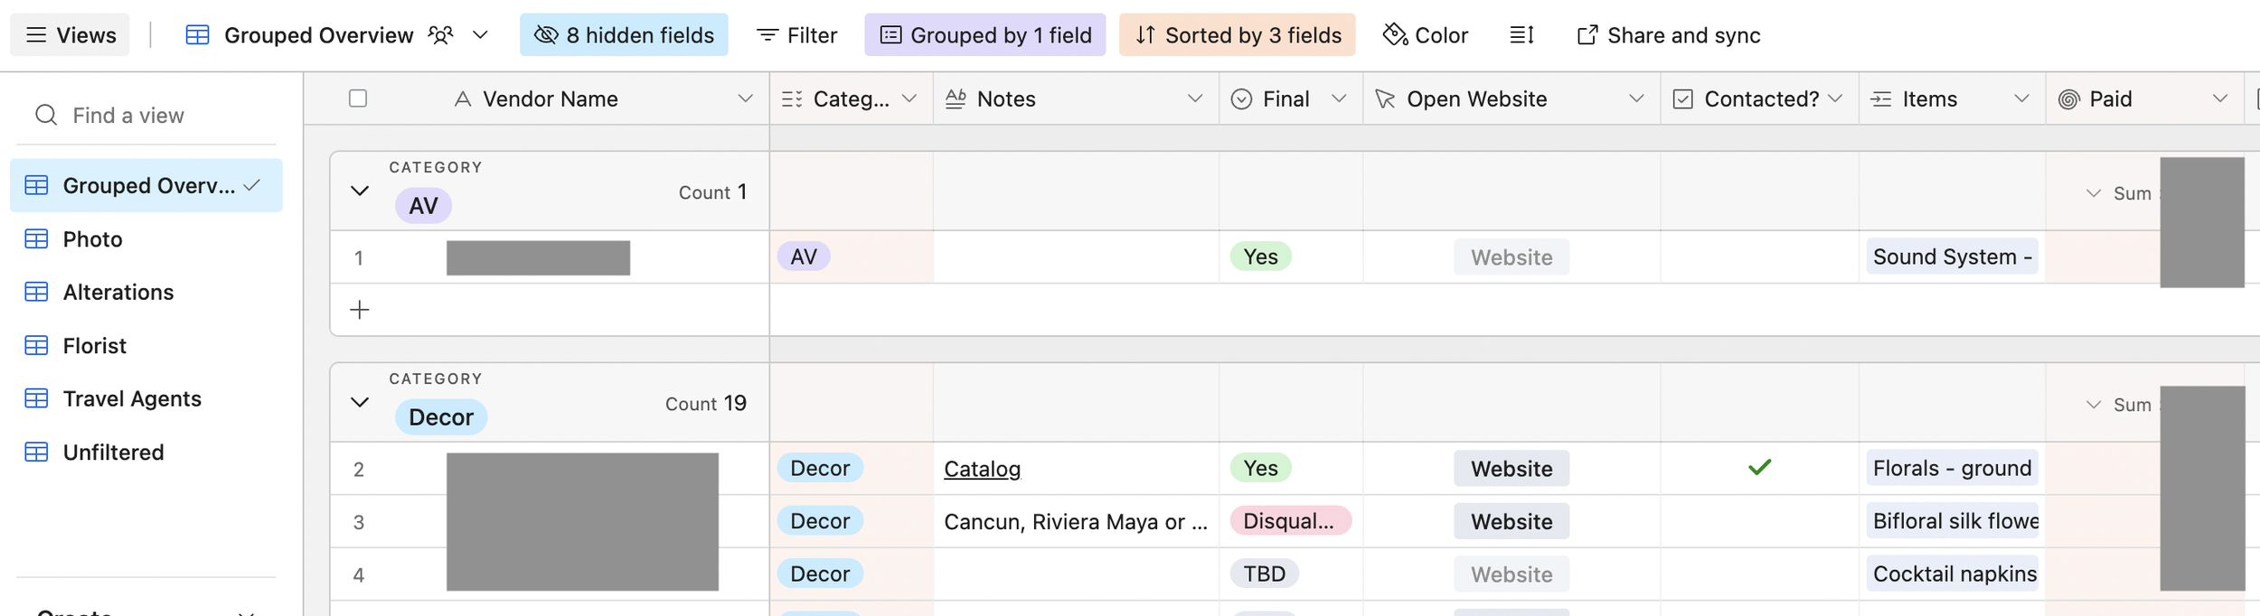
Task: Tick the select-all checkbox in header
Action: click(358, 98)
